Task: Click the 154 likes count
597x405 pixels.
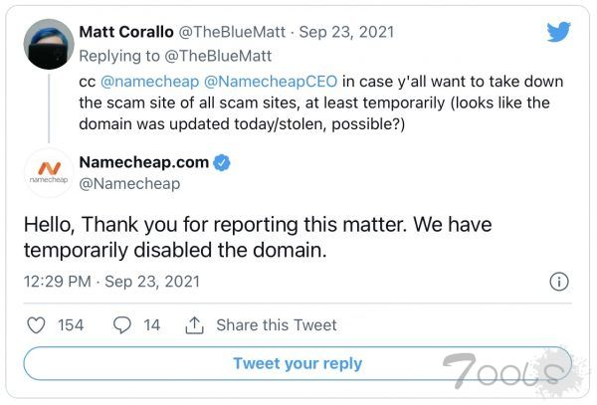Action: click(x=71, y=325)
